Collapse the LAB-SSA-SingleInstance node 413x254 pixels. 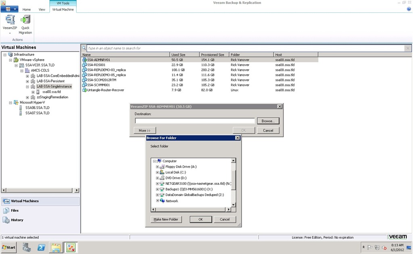pyautogui.click(x=27, y=87)
